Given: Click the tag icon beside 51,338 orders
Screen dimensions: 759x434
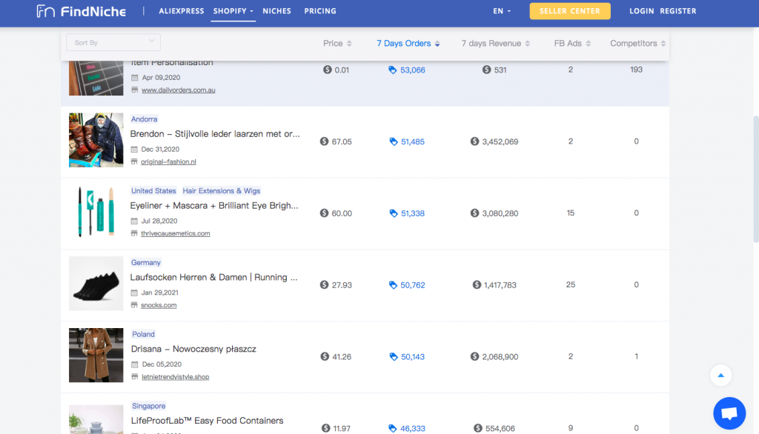Looking at the screenshot, I should click(394, 213).
